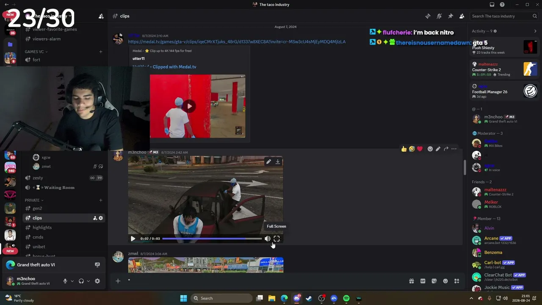Open More options on the message
The image size is (542, 305).
tap(454, 149)
